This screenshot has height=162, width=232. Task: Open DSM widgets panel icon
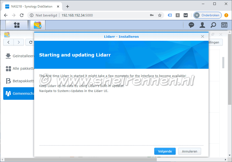[224, 25]
